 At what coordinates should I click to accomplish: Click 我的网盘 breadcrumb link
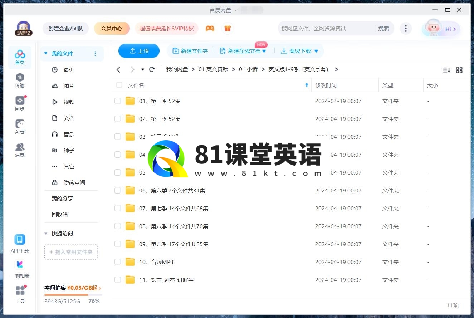click(177, 69)
